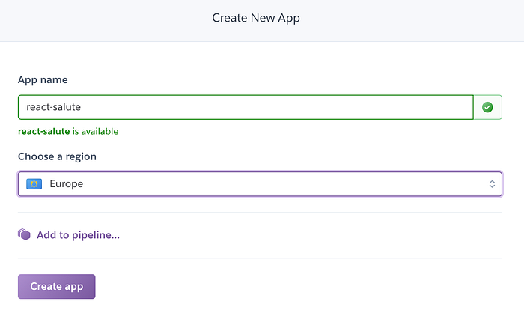Click the green availability checkmark icon
This screenshot has width=524, height=313.
coord(487,107)
